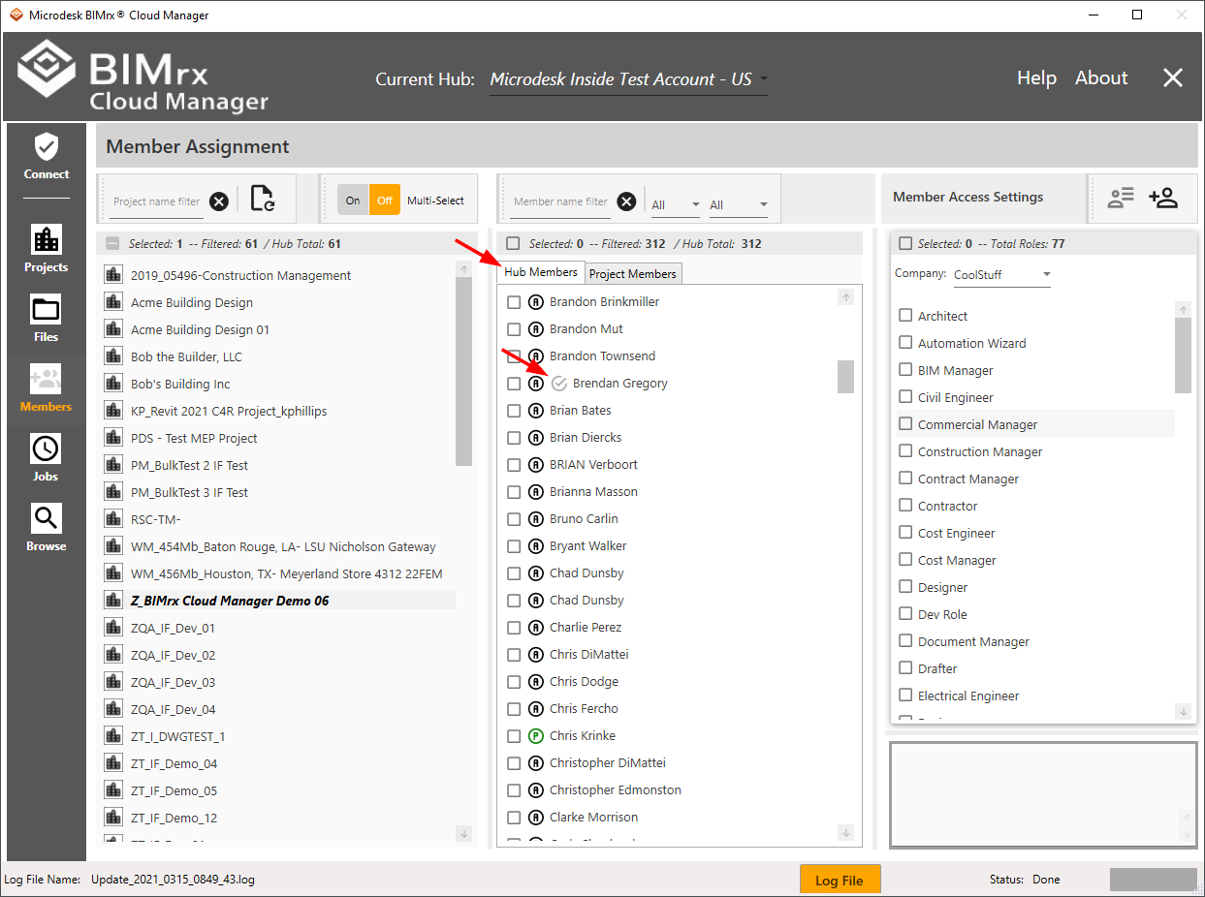Check the Document Manager role checkbox
Image resolution: width=1205 pixels, height=897 pixels.
(905, 640)
